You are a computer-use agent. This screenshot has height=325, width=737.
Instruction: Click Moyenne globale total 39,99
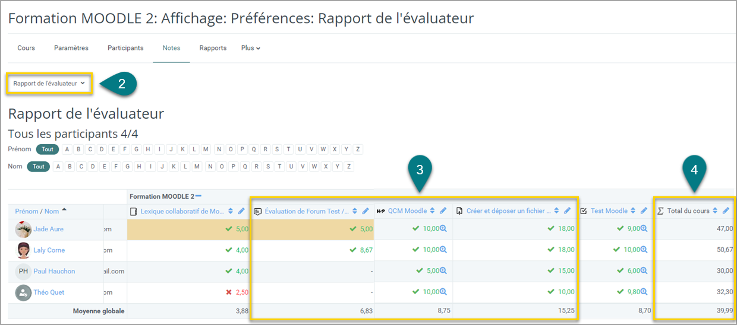(x=725, y=310)
